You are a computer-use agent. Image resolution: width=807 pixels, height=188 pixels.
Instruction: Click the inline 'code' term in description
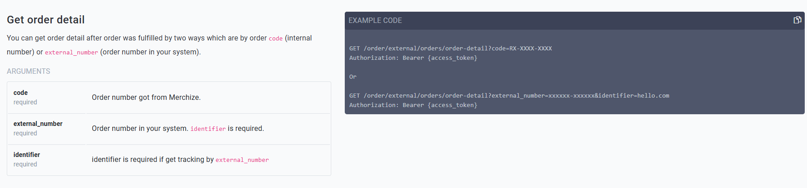pyautogui.click(x=275, y=39)
